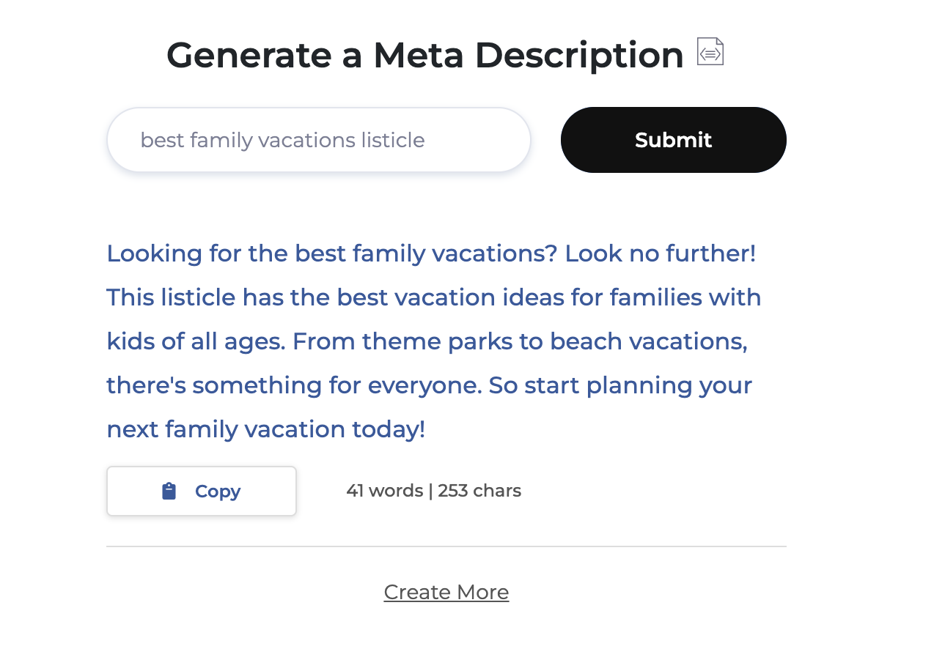This screenshot has width=934, height=649.
Task: Click the "41 words" counter text
Action: coord(384,491)
